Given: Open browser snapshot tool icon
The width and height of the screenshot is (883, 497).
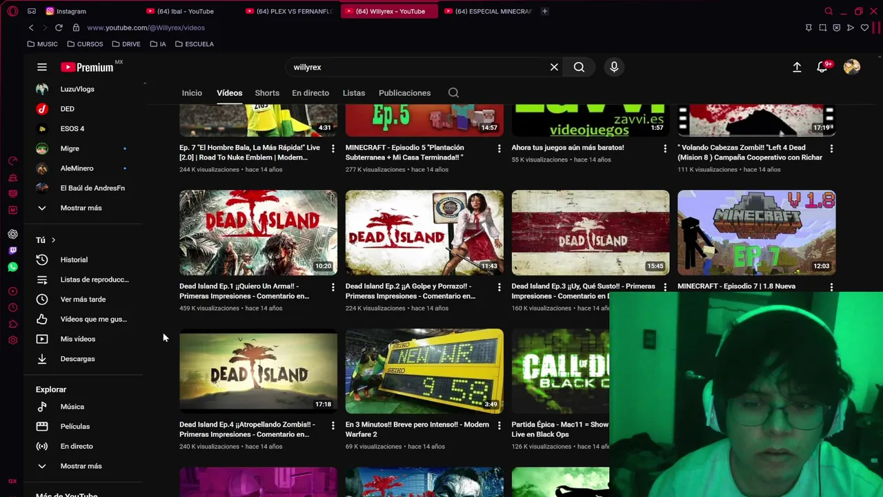Looking at the screenshot, I should [x=823, y=28].
